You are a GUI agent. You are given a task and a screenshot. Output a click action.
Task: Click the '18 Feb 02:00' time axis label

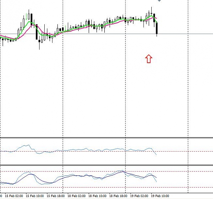tap(77, 196)
